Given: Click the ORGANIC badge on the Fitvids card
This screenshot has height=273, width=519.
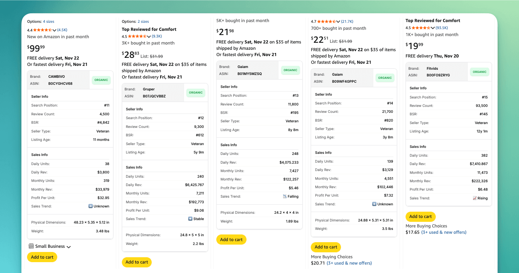Looking at the screenshot, I should coord(480,72).
